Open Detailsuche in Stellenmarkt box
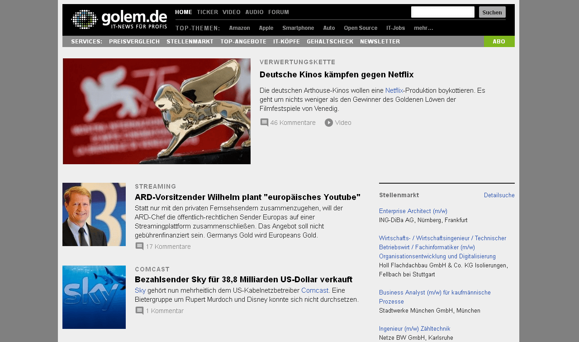This screenshot has height=342, width=579. click(499, 195)
